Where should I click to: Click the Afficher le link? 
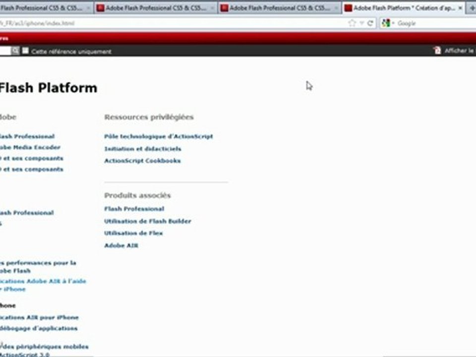tap(460, 51)
